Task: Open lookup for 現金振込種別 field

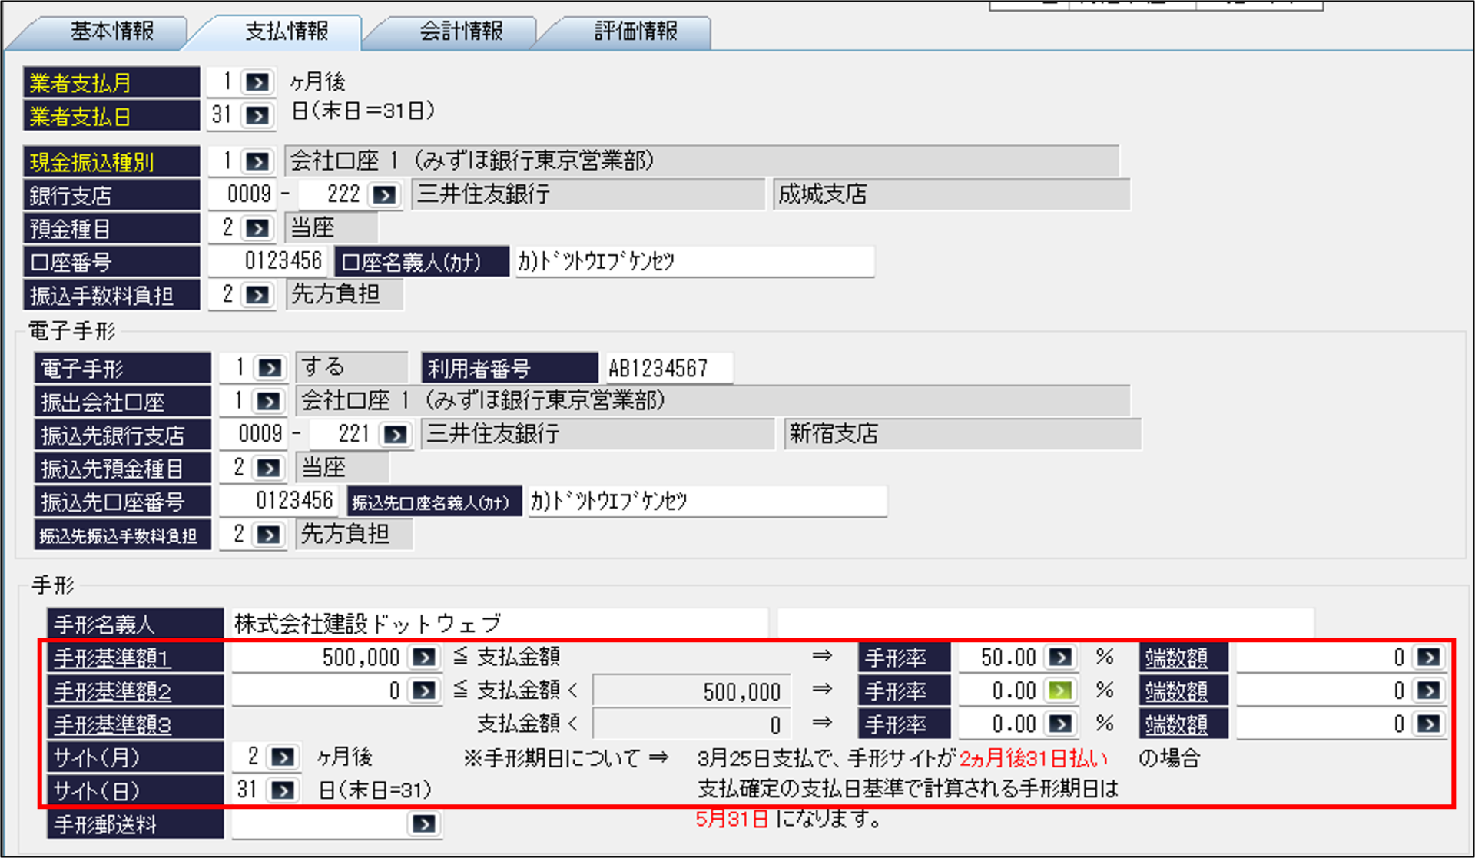Action: (x=257, y=161)
